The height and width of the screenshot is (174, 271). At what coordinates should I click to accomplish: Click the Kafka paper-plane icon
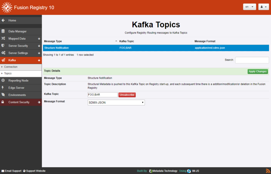point(3,60)
